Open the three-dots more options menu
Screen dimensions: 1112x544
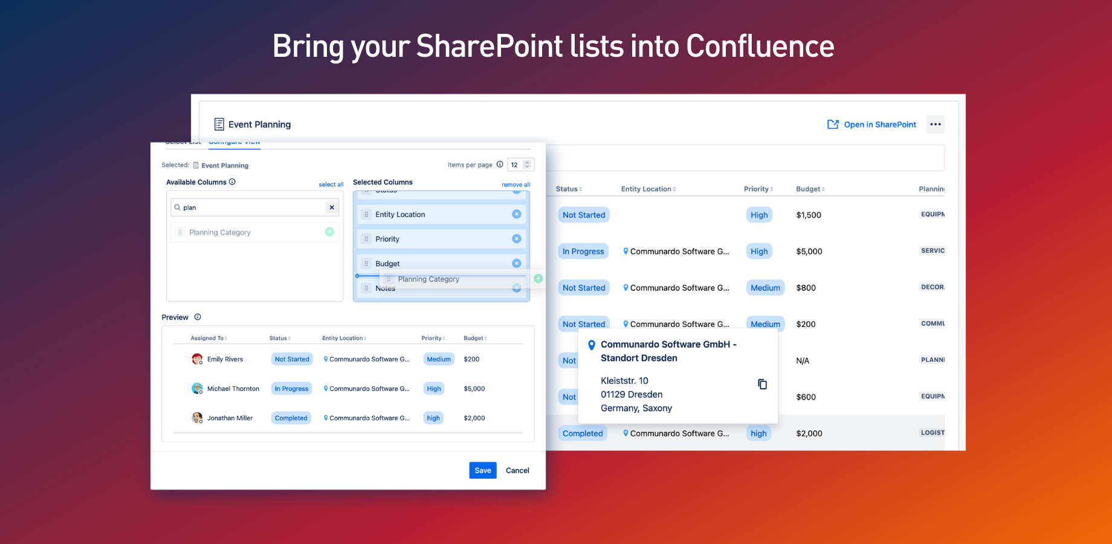(x=935, y=125)
